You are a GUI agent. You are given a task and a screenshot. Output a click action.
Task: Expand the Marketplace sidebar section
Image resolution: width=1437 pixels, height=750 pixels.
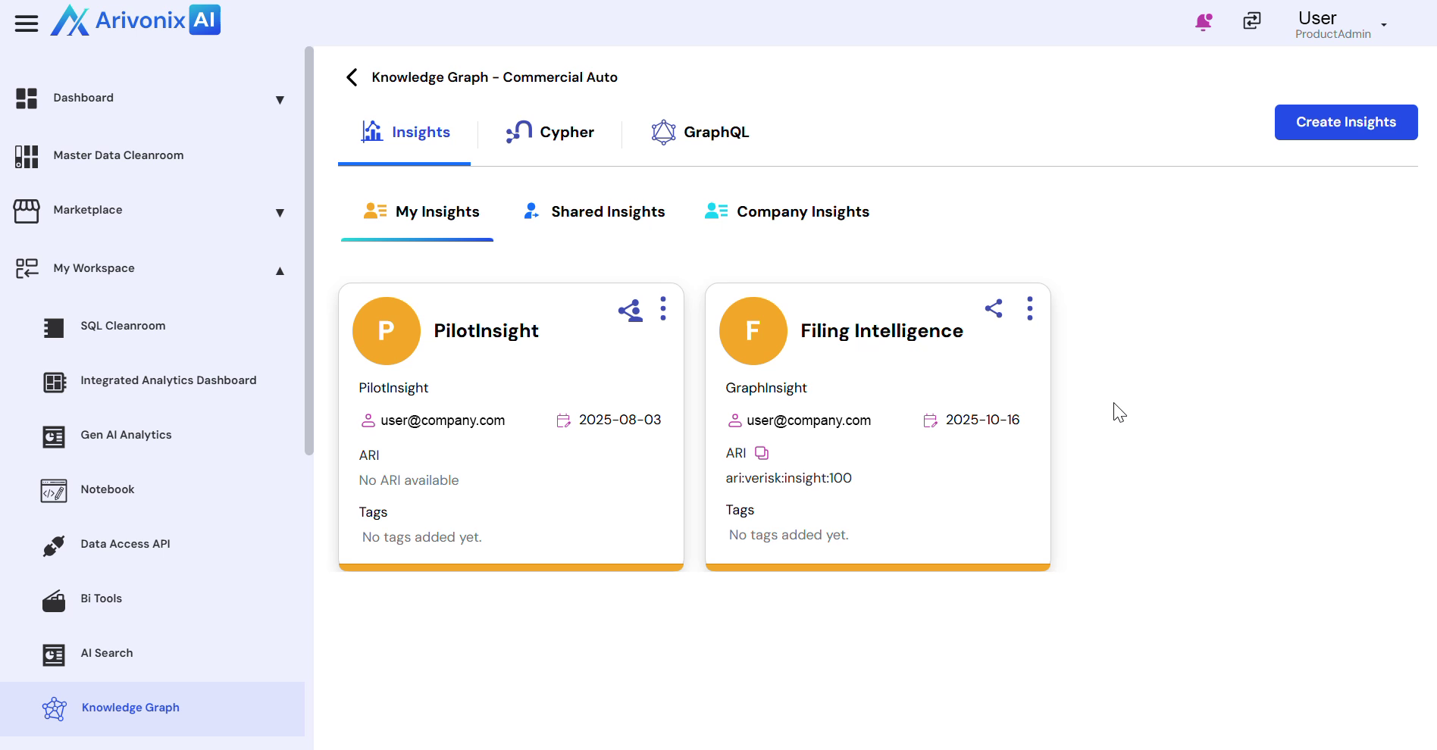coord(280,213)
